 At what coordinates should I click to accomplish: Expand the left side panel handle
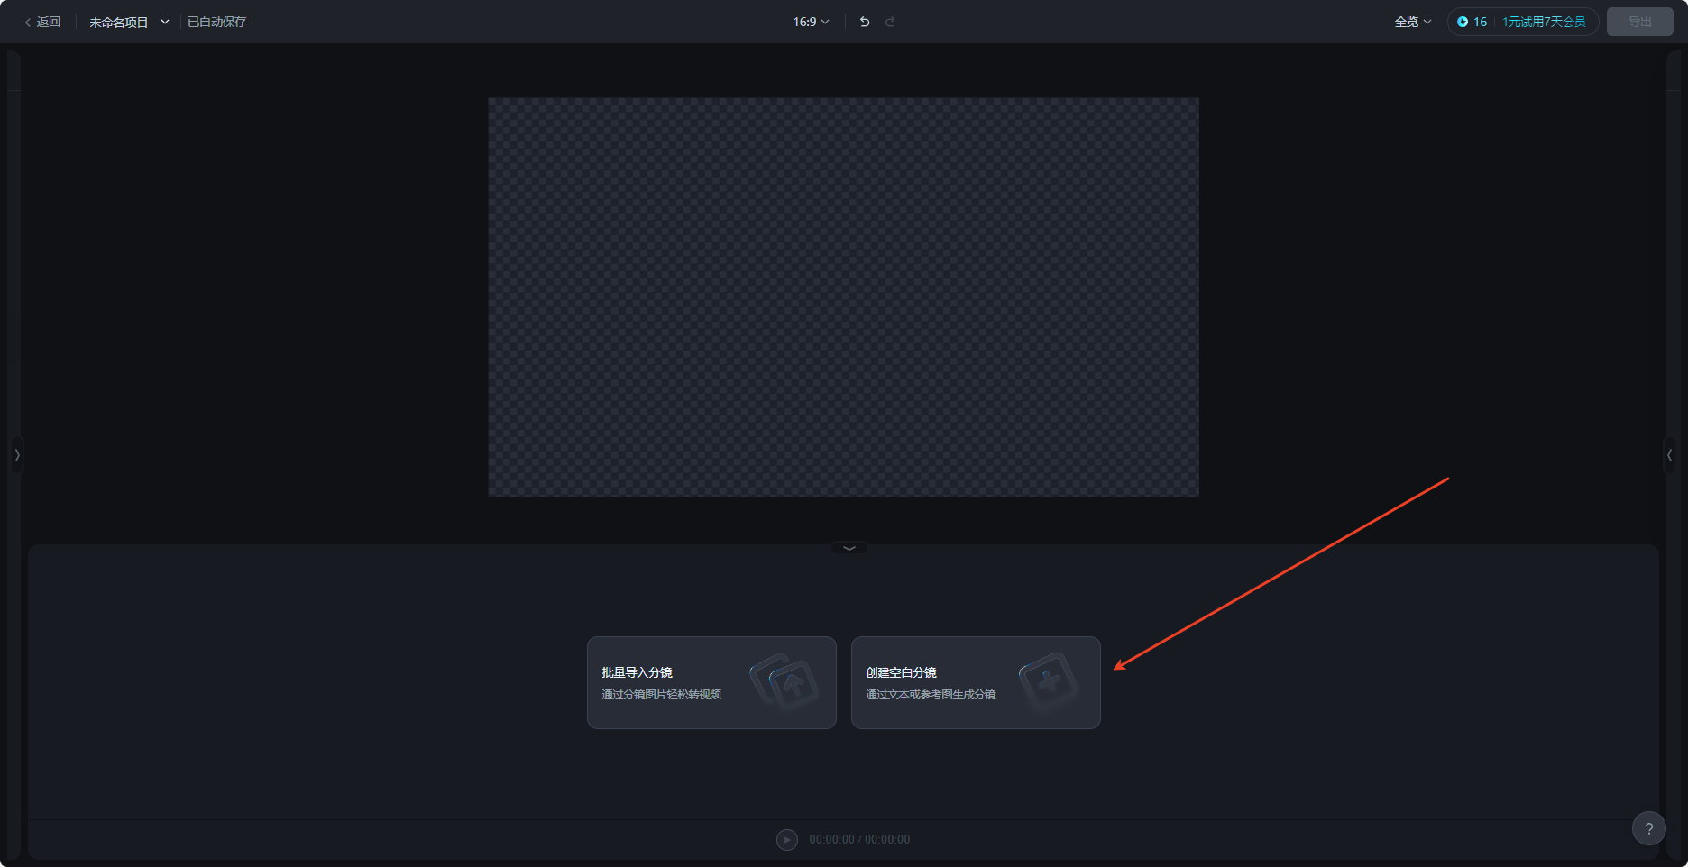[x=17, y=455]
